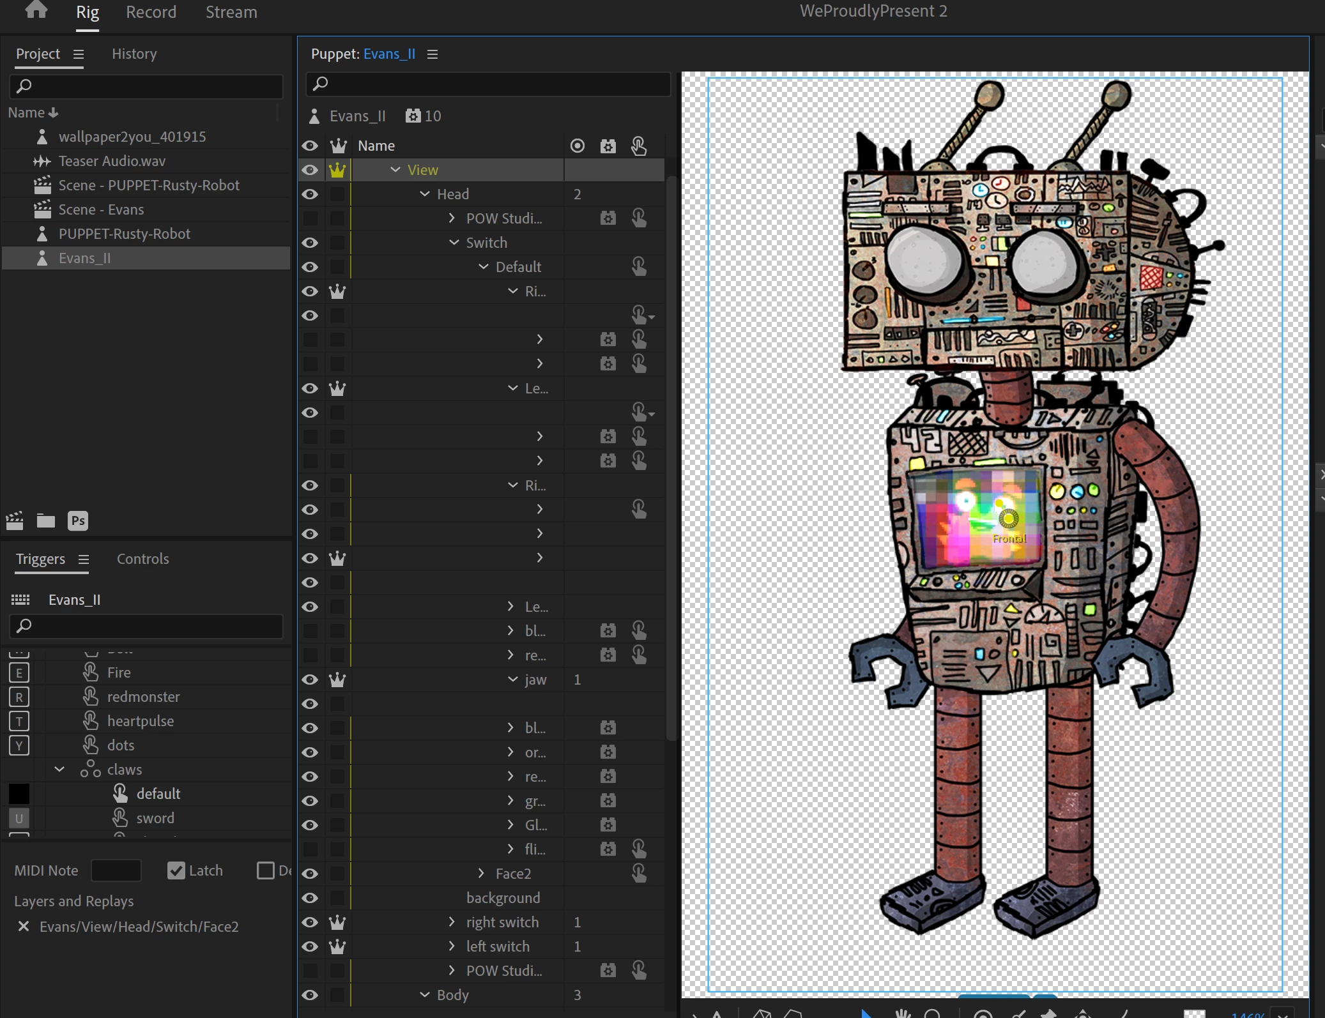1325x1018 pixels.
Task: Collapse the claws swap set
Action: point(59,769)
